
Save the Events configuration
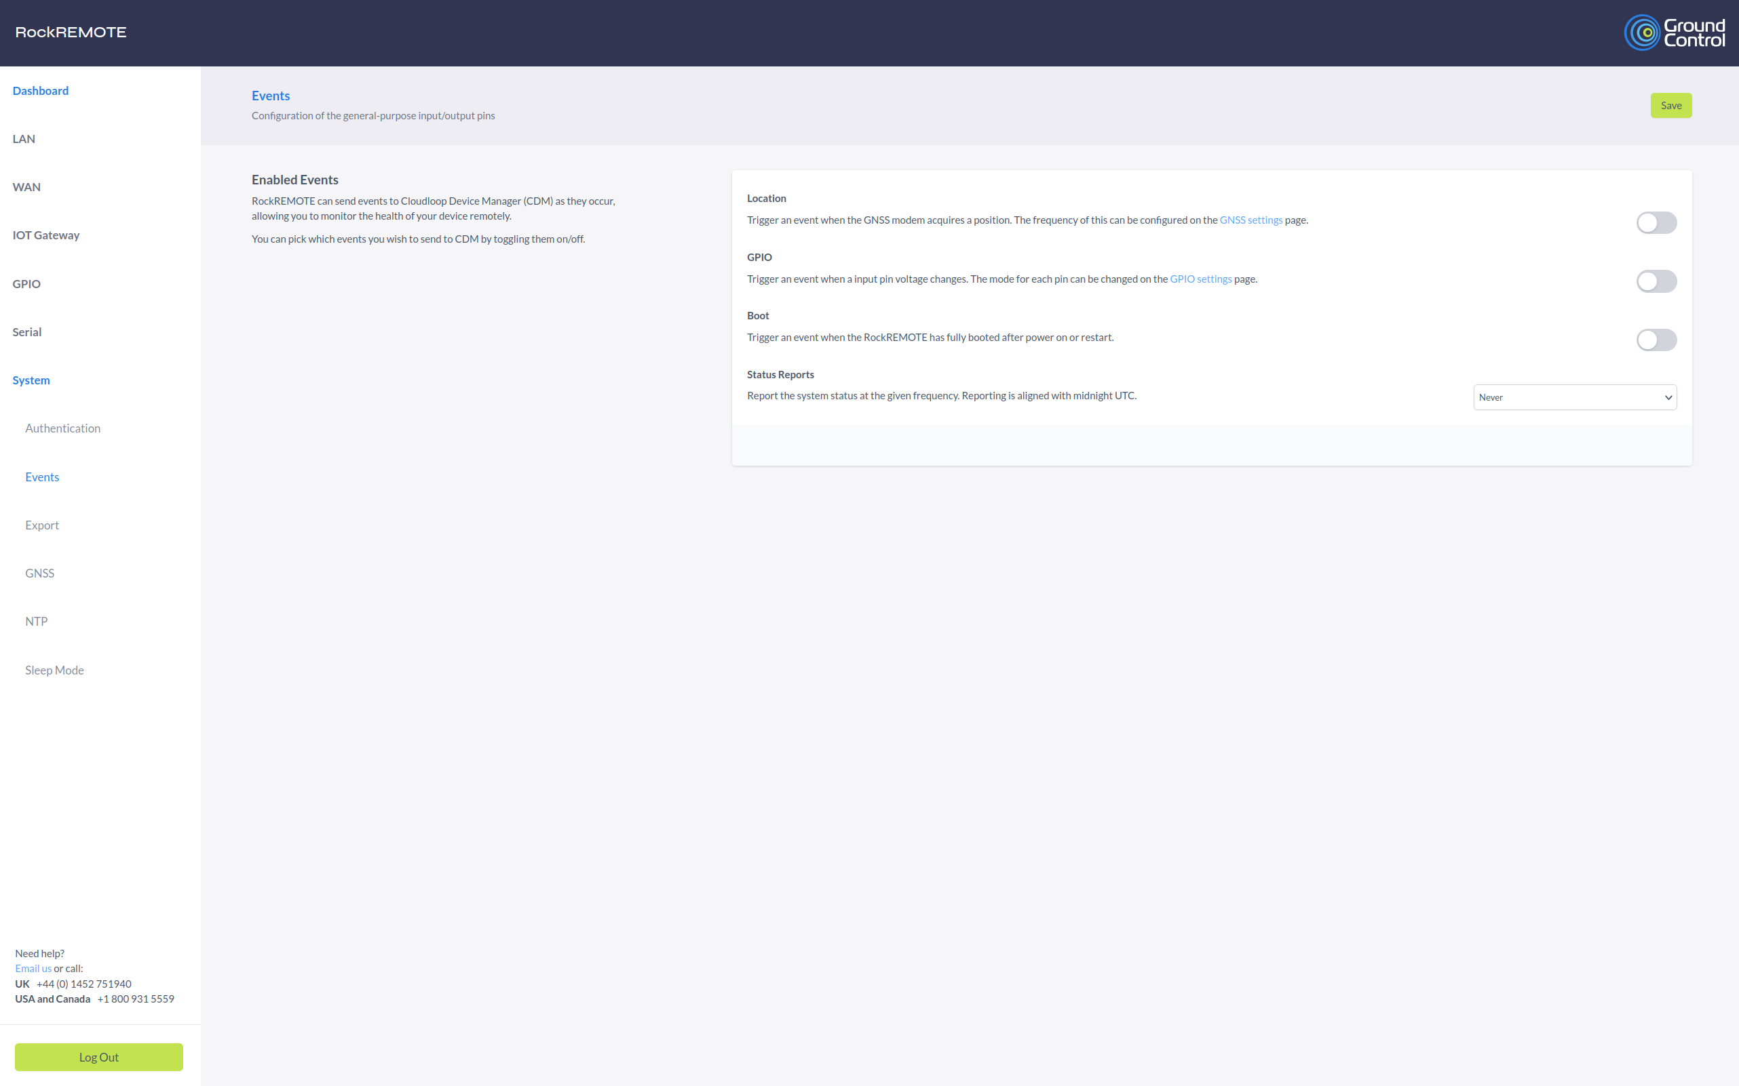point(1670,106)
